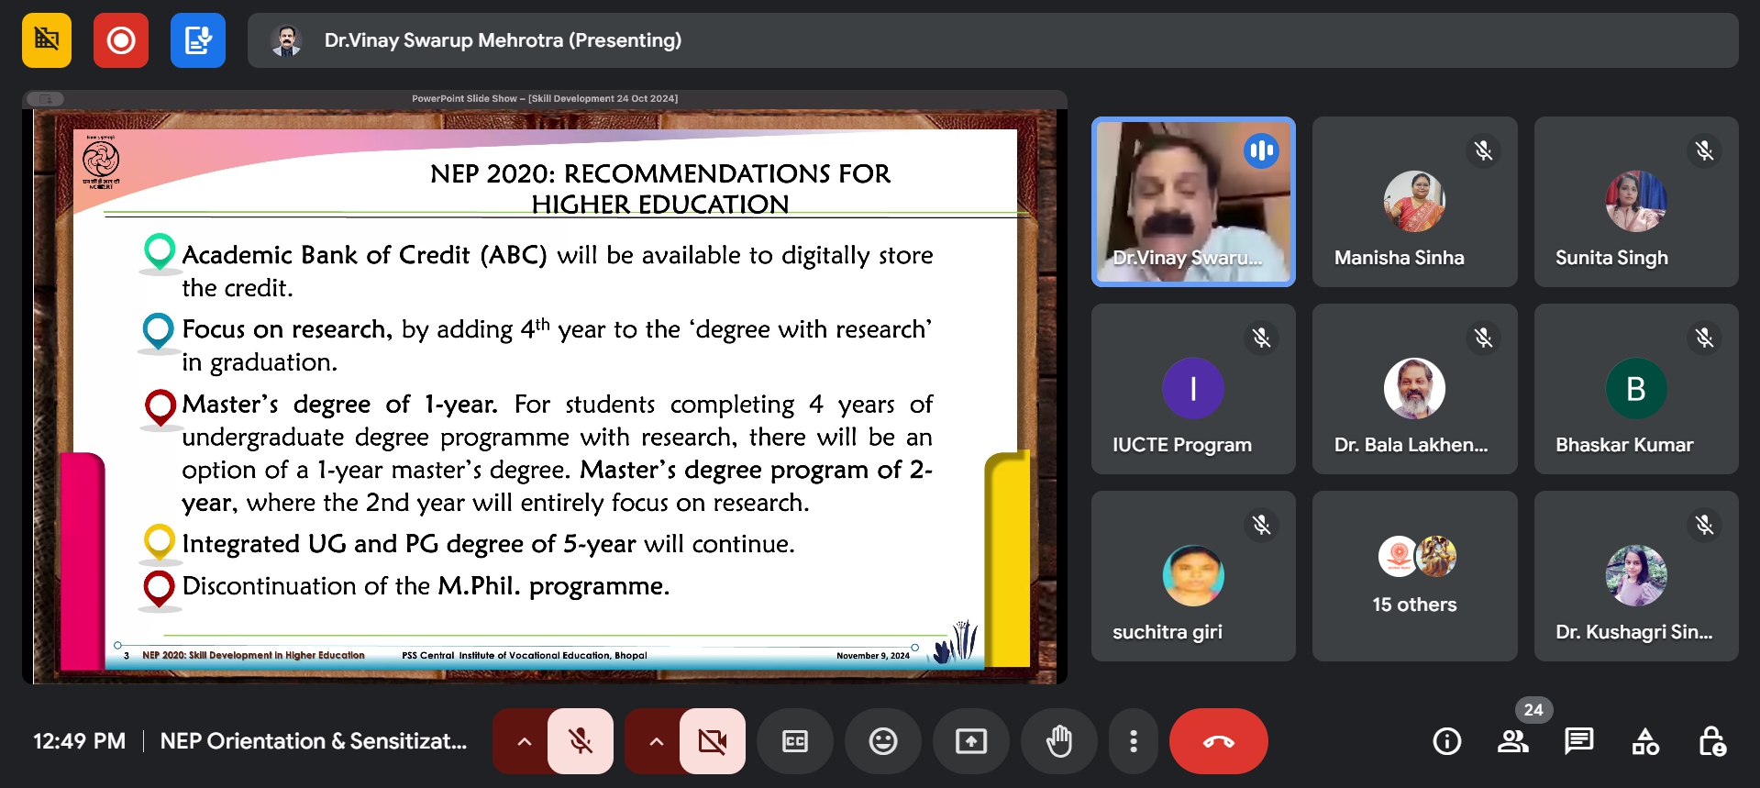Raise hand in the meeting
This screenshot has width=1760, height=788.
(x=1058, y=741)
